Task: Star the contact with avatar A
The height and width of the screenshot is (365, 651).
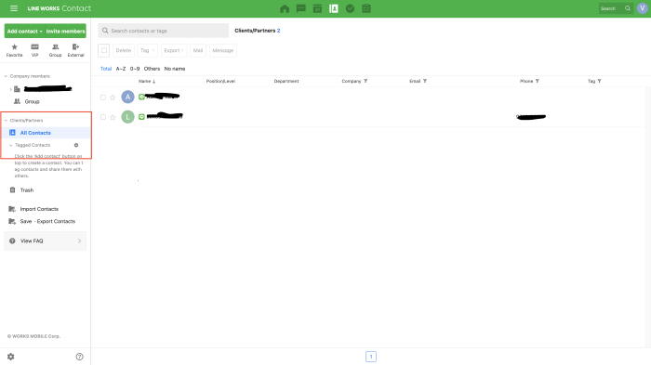Action: pos(113,98)
